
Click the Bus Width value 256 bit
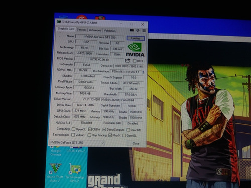[134, 89]
